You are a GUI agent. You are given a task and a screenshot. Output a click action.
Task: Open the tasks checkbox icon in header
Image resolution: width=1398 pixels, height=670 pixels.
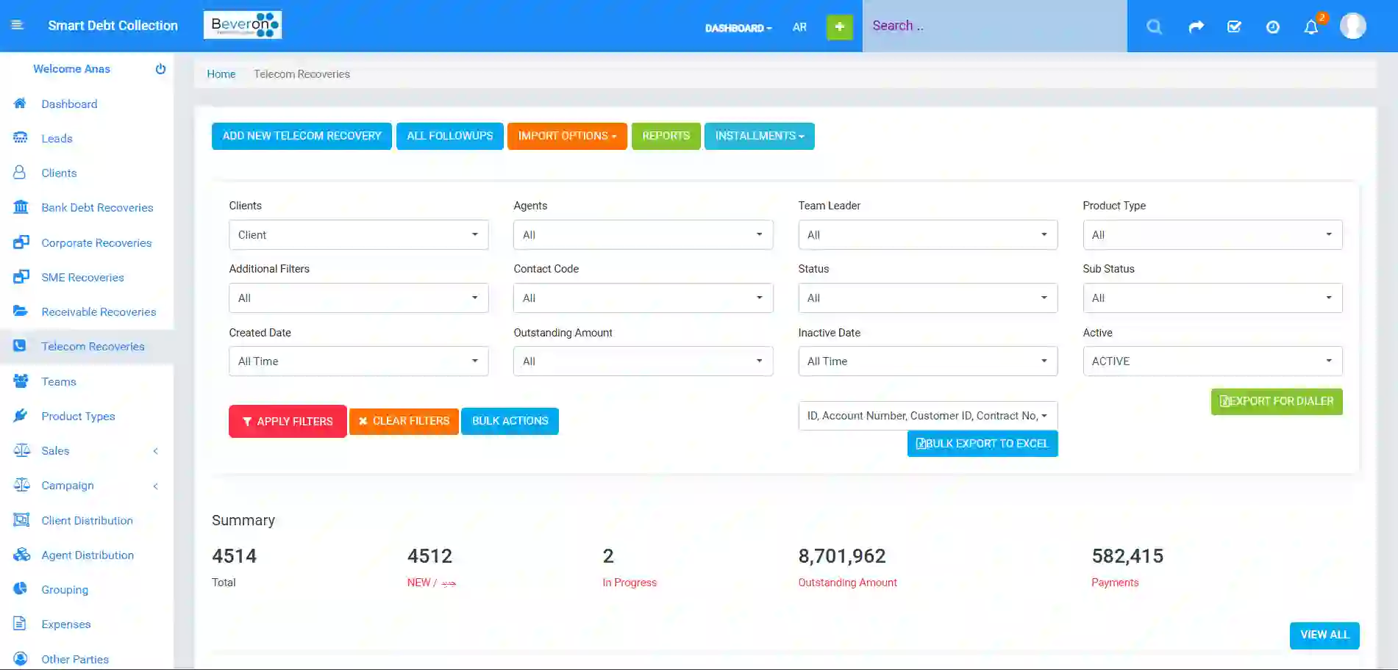[x=1234, y=26]
